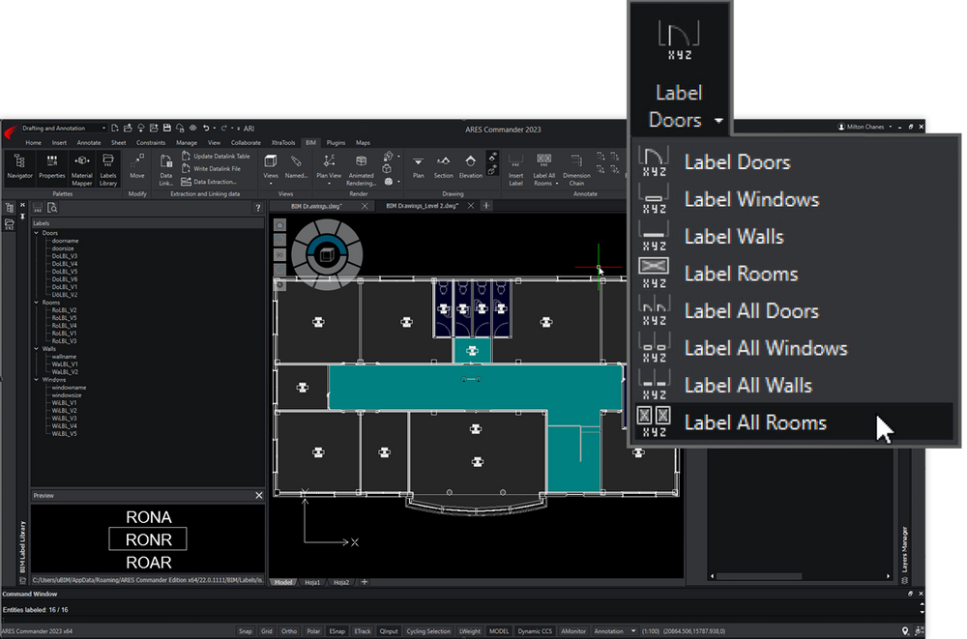Switch to BIM Drawings_Level 2.dwg tab

423,205
